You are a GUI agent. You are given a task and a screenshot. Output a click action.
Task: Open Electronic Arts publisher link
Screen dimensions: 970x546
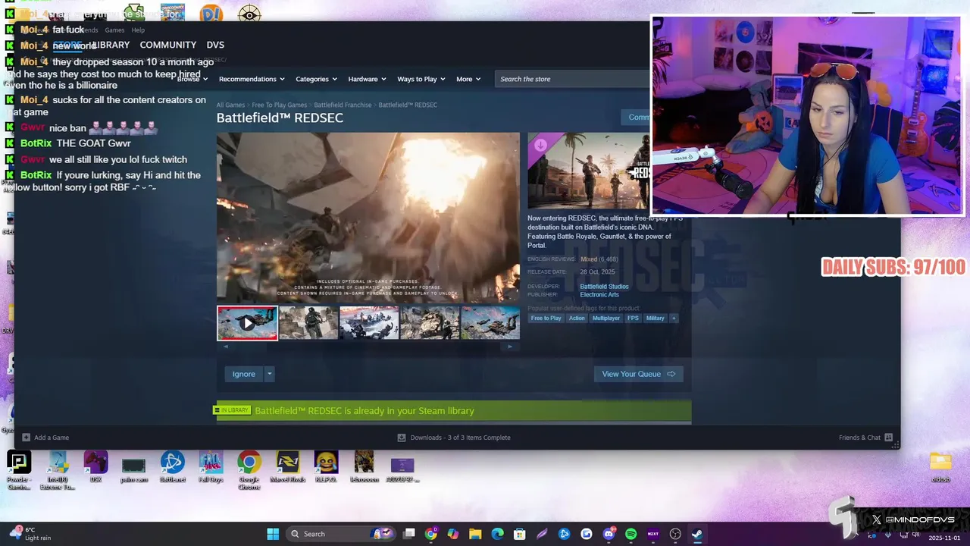click(599, 295)
